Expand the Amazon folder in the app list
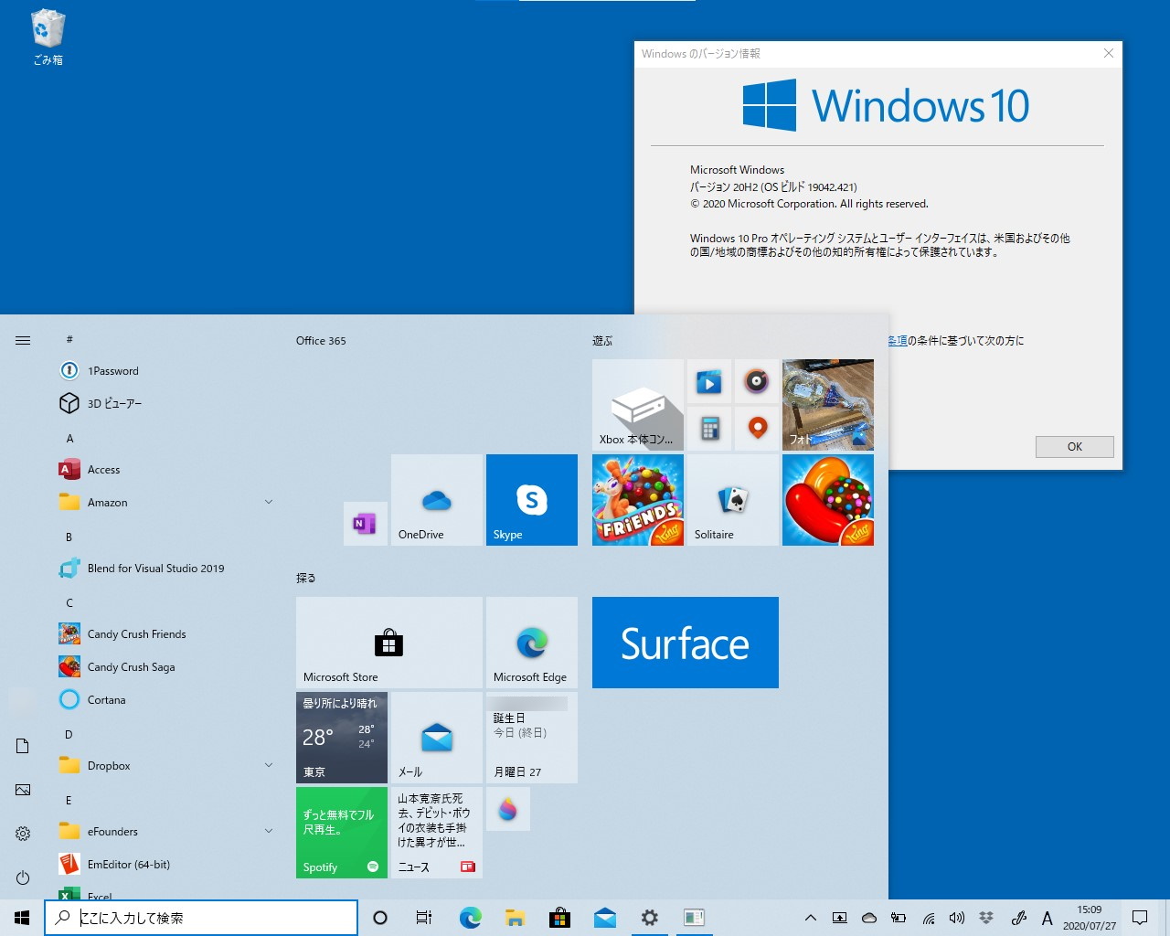This screenshot has width=1170, height=936. [x=268, y=502]
